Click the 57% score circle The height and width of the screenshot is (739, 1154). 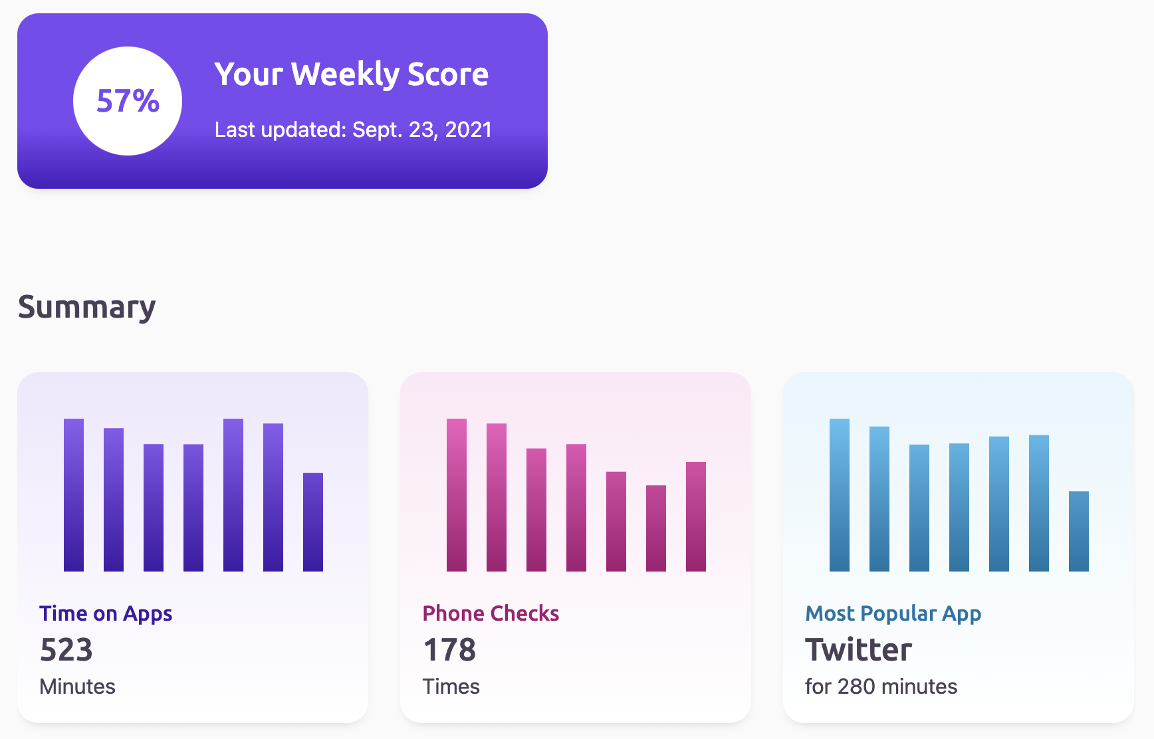(x=128, y=101)
